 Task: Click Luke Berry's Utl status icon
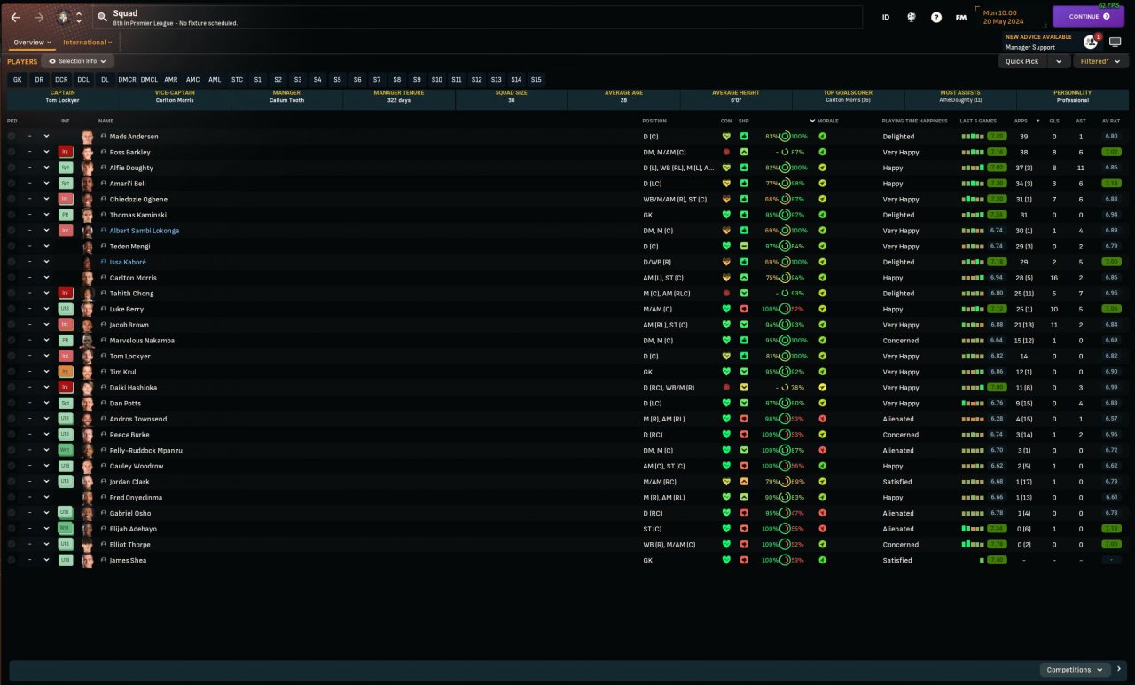tap(66, 309)
